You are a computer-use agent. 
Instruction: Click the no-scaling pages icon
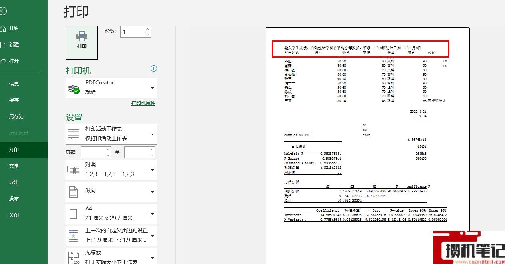[74, 257]
